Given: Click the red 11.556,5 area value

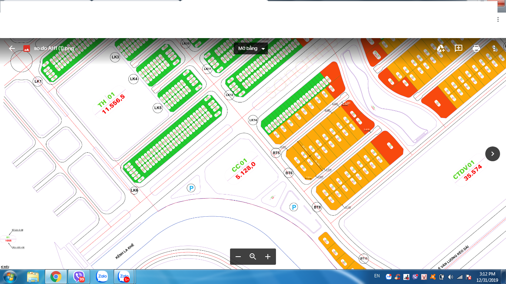Looking at the screenshot, I should 114,103.
